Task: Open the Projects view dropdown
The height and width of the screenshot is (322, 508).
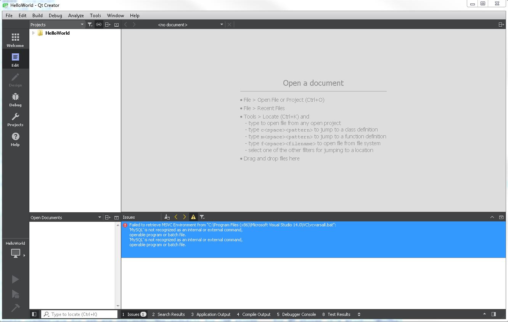Action: tap(57, 25)
